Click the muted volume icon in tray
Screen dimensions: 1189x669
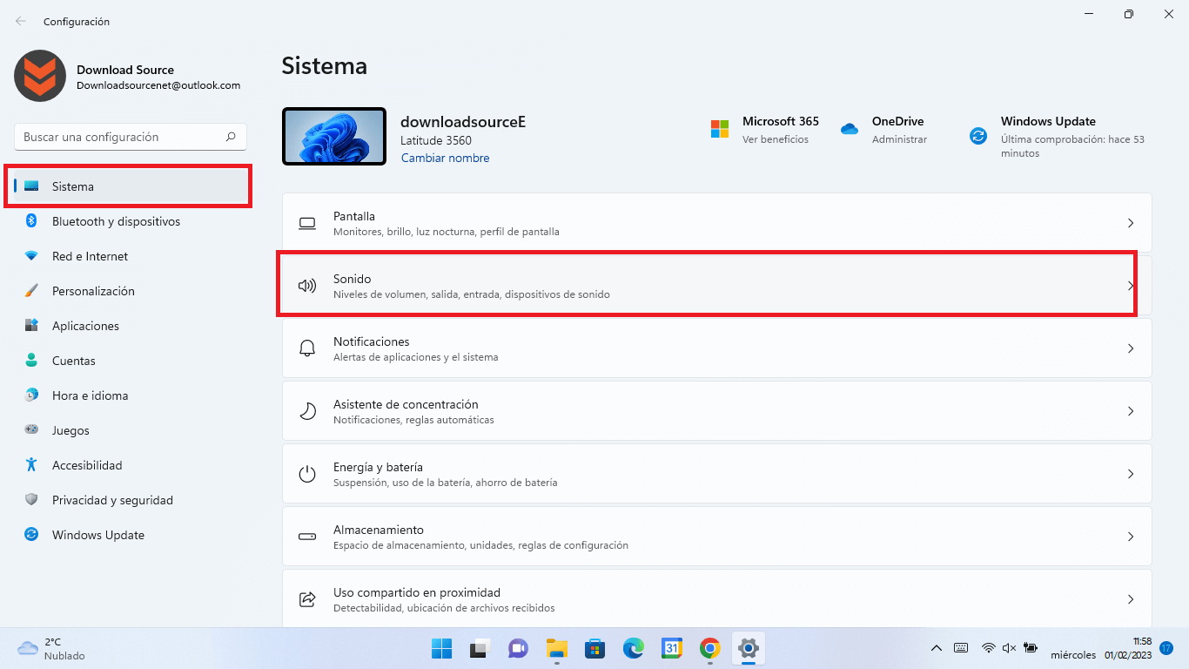coord(1010,648)
